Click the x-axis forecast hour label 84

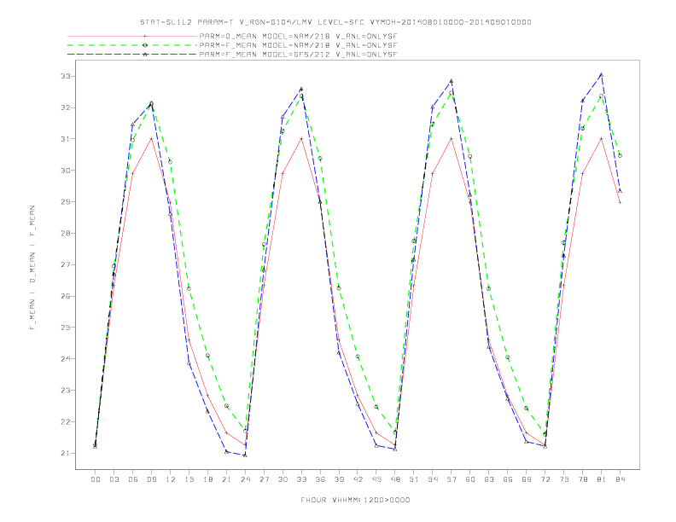(x=621, y=479)
